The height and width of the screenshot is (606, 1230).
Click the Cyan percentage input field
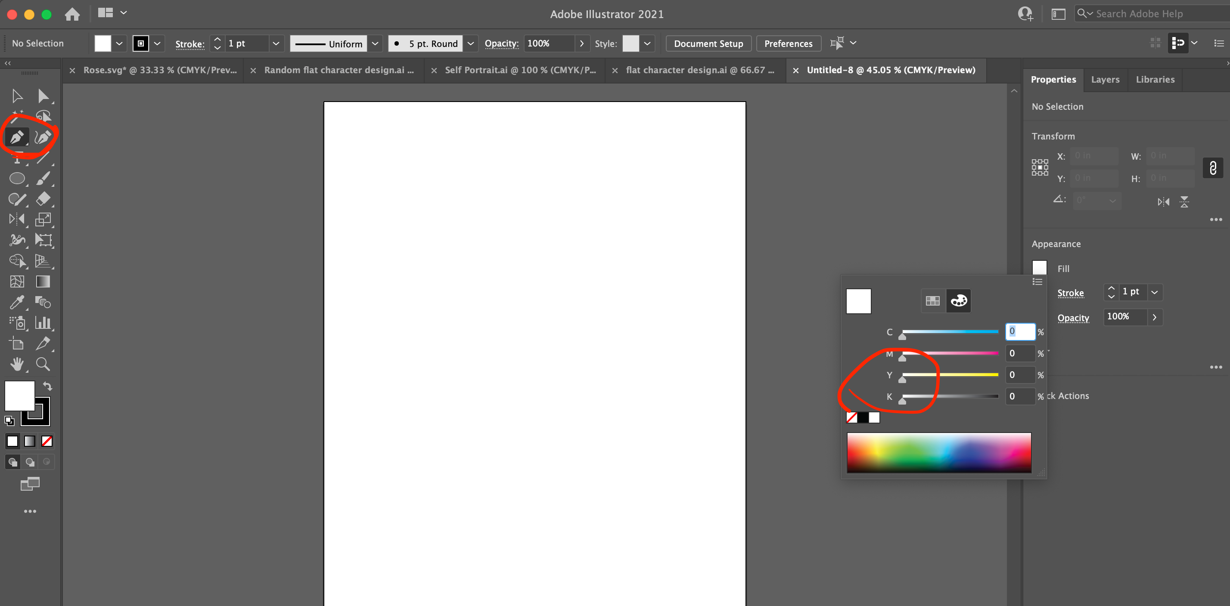[1020, 332]
